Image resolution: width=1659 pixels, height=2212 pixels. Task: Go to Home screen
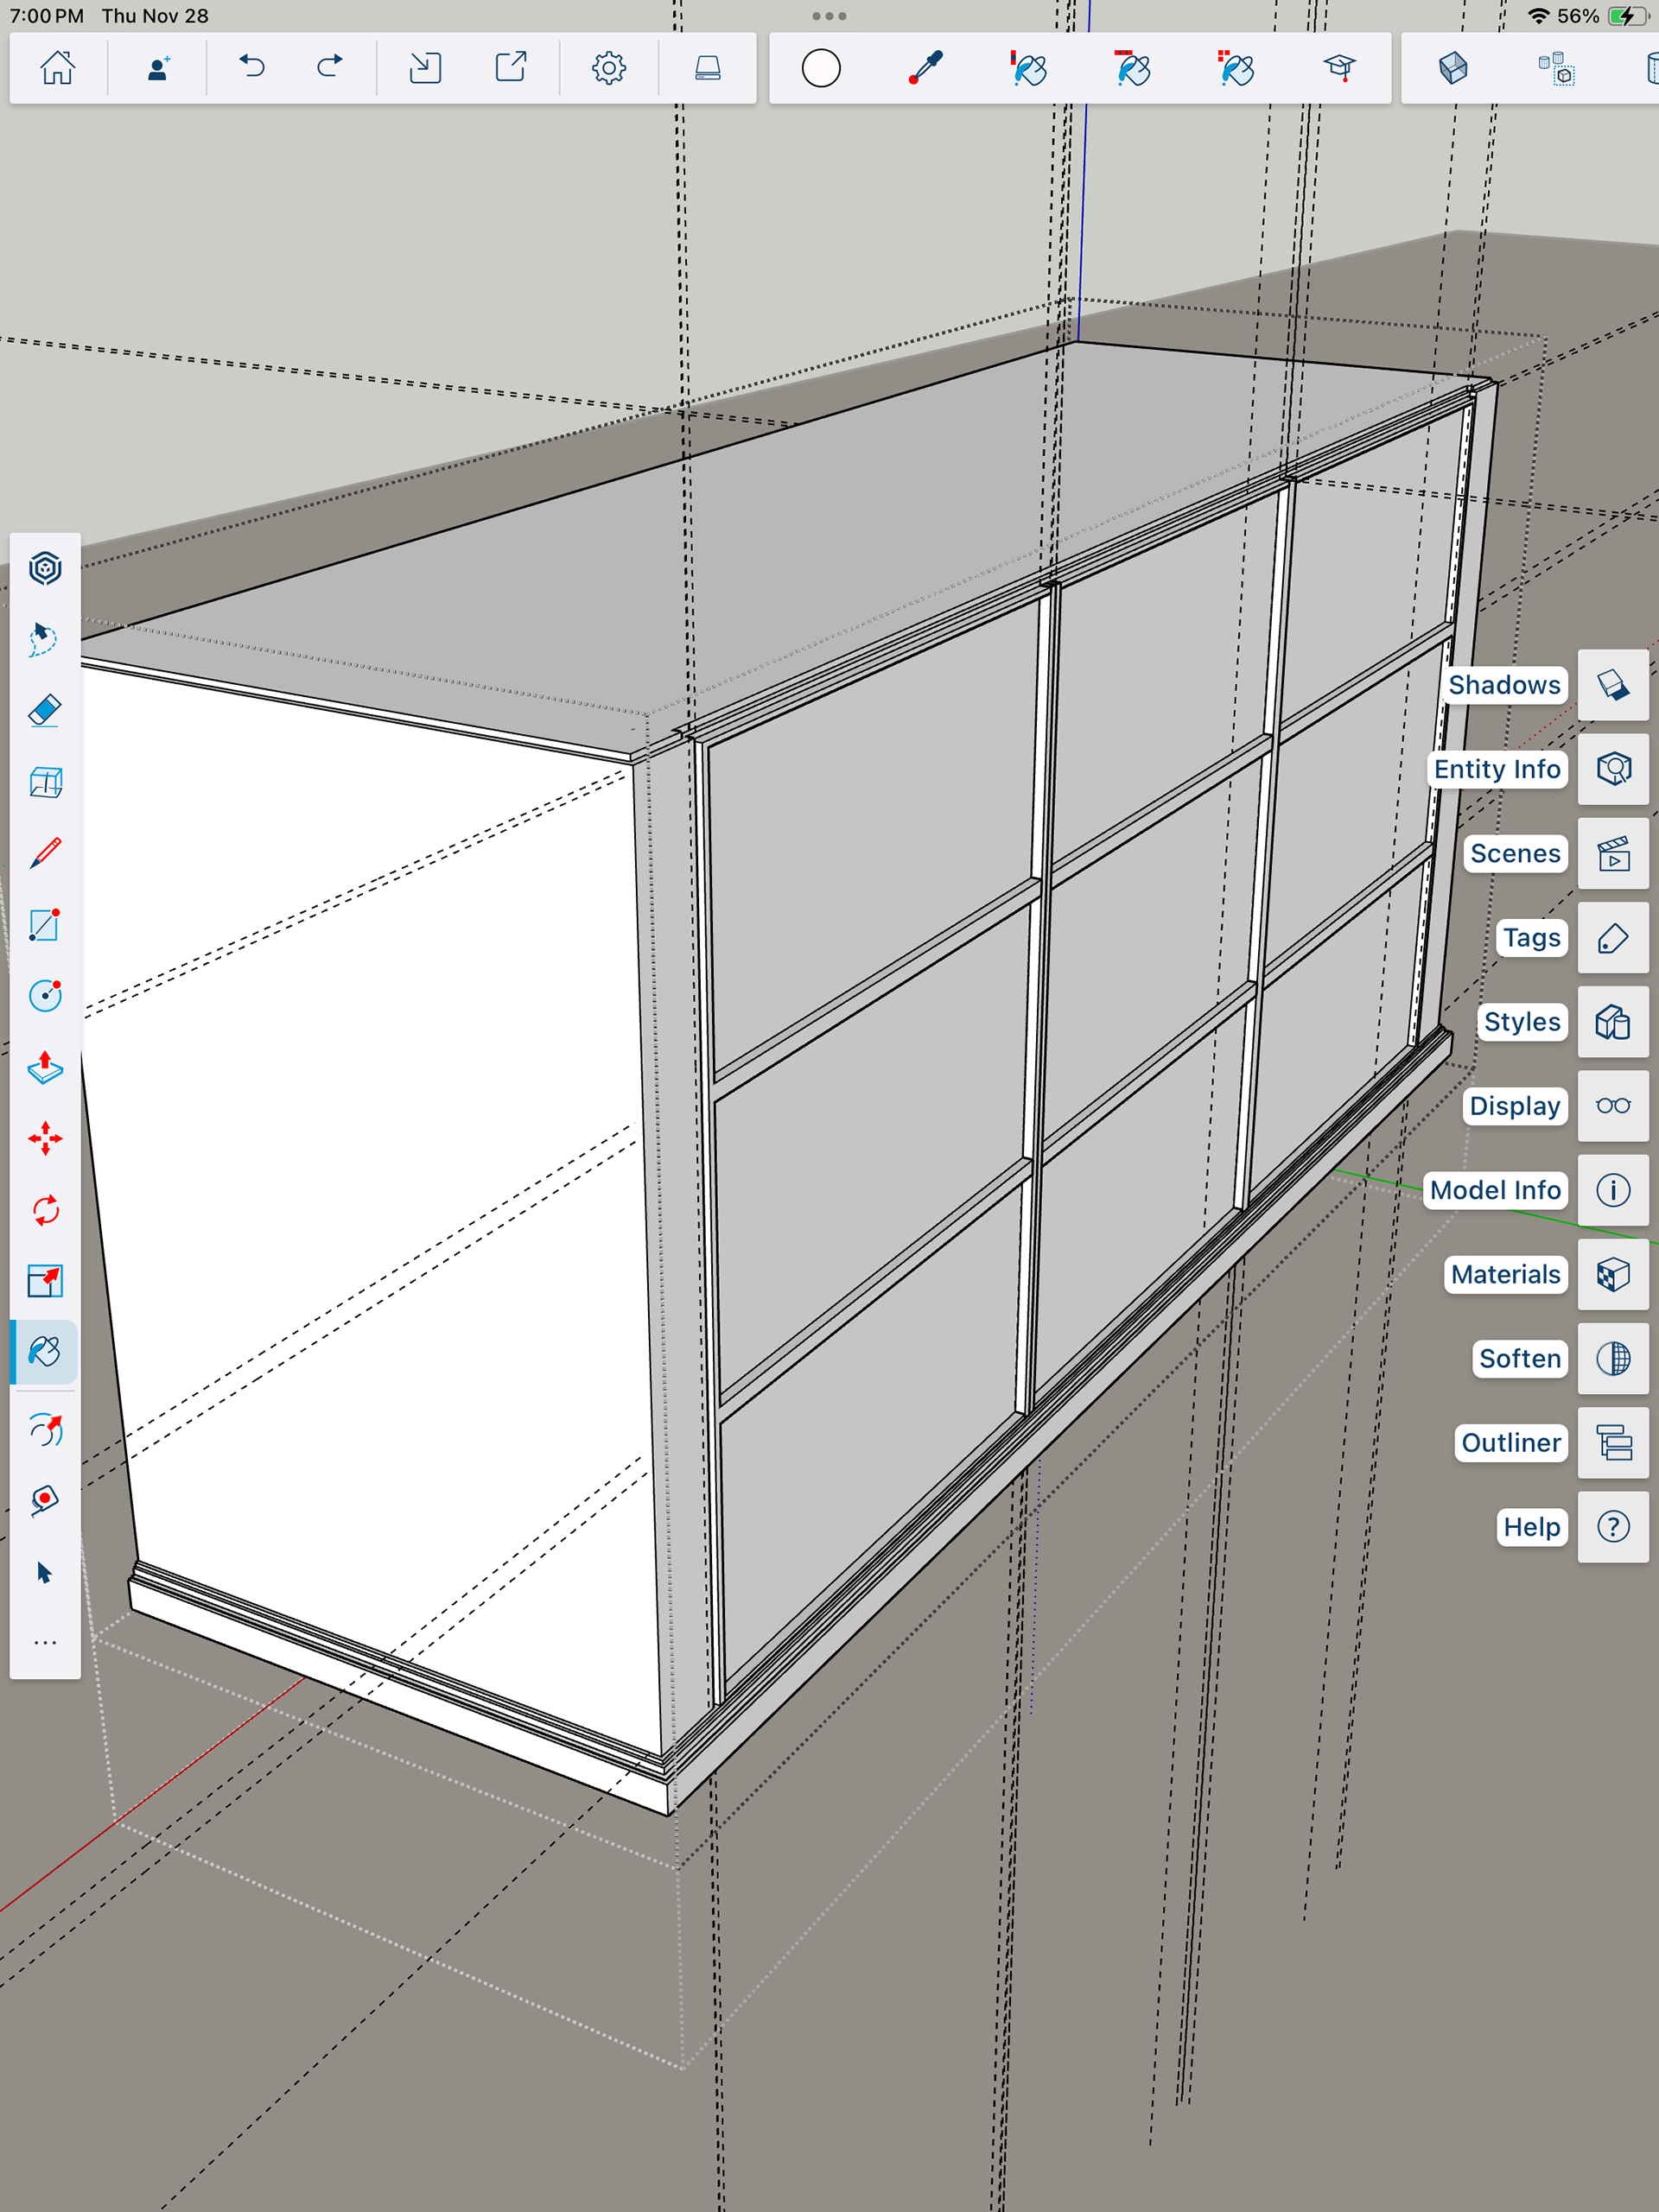pyautogui.click(x=57, y=68)
